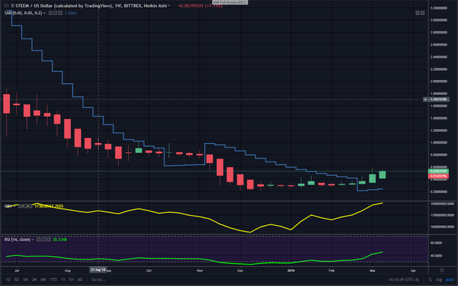Toggle the log scale option
The image size is (458, 286).
coord(439,280)
